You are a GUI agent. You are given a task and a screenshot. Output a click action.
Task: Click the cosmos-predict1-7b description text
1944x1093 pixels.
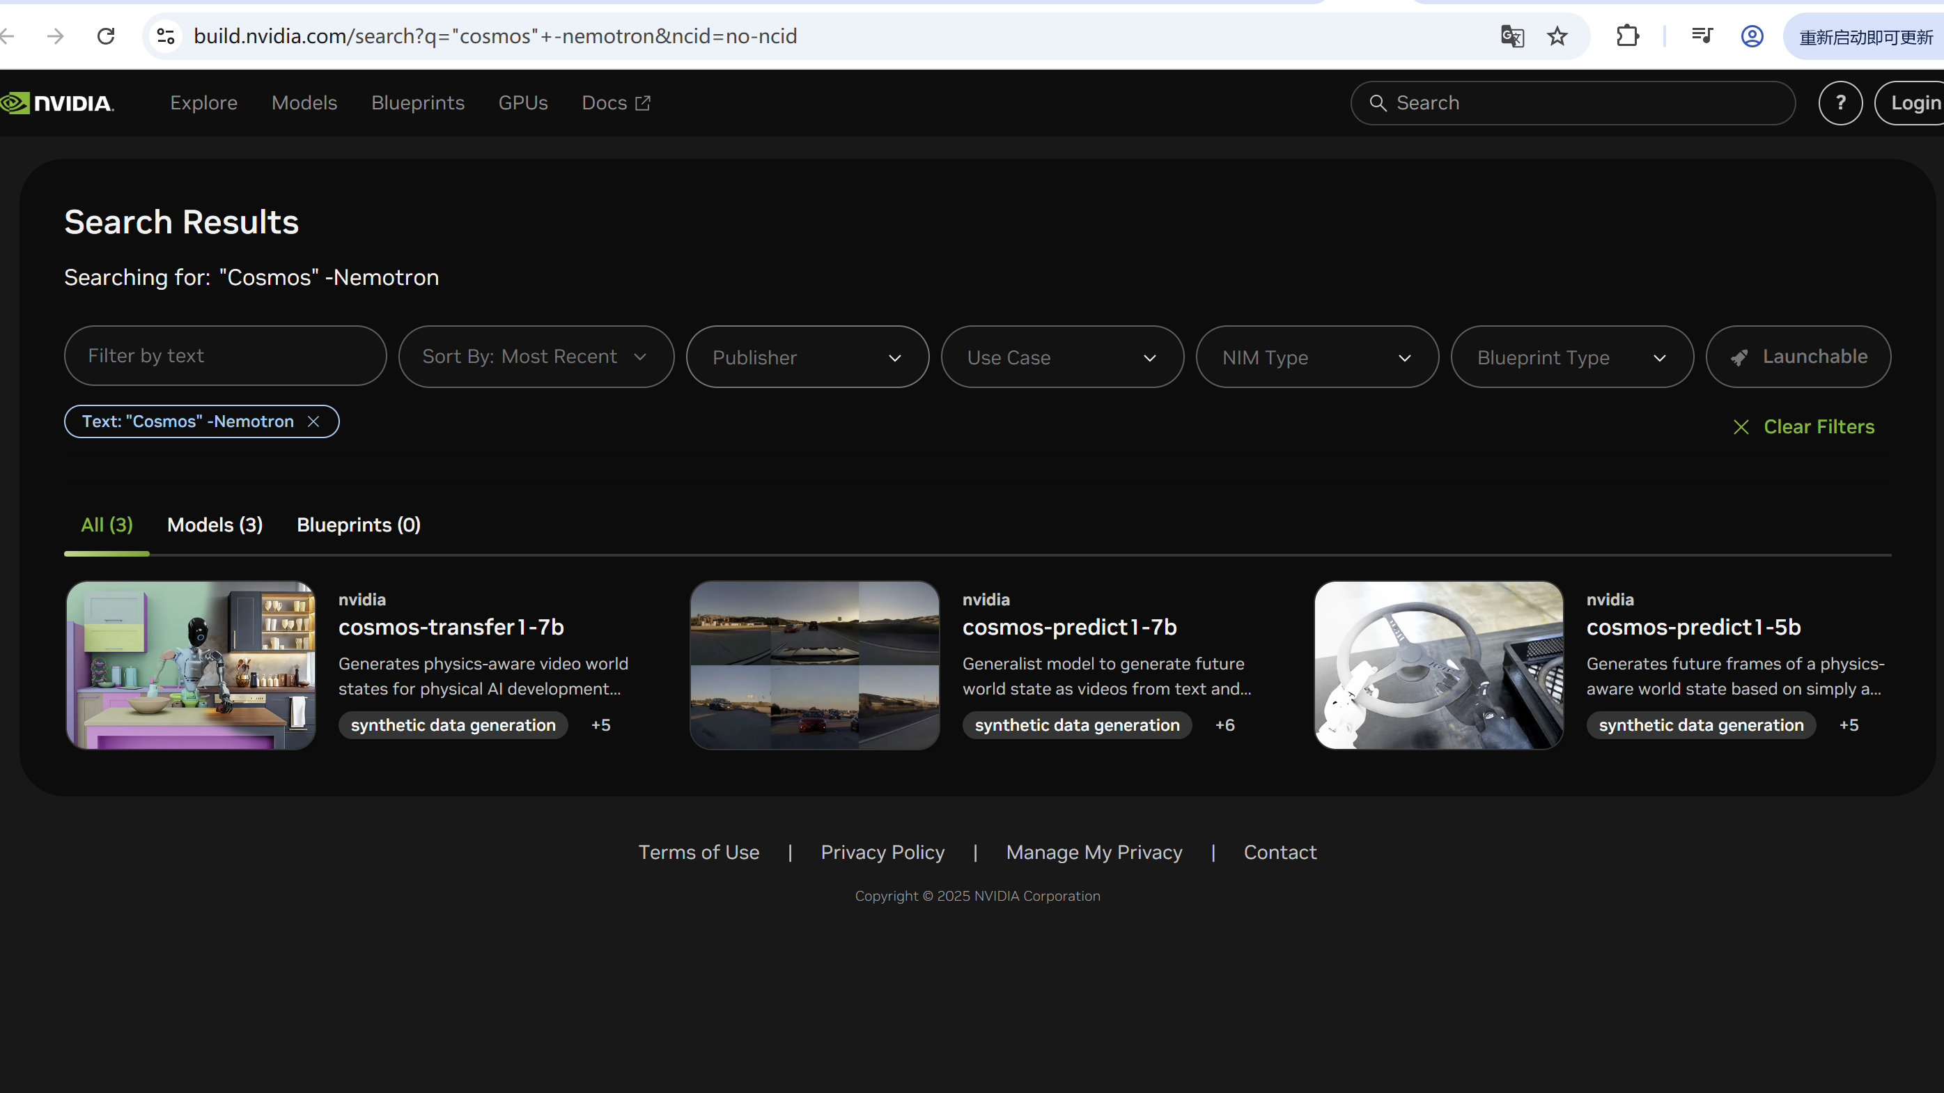coord(1106,676)
